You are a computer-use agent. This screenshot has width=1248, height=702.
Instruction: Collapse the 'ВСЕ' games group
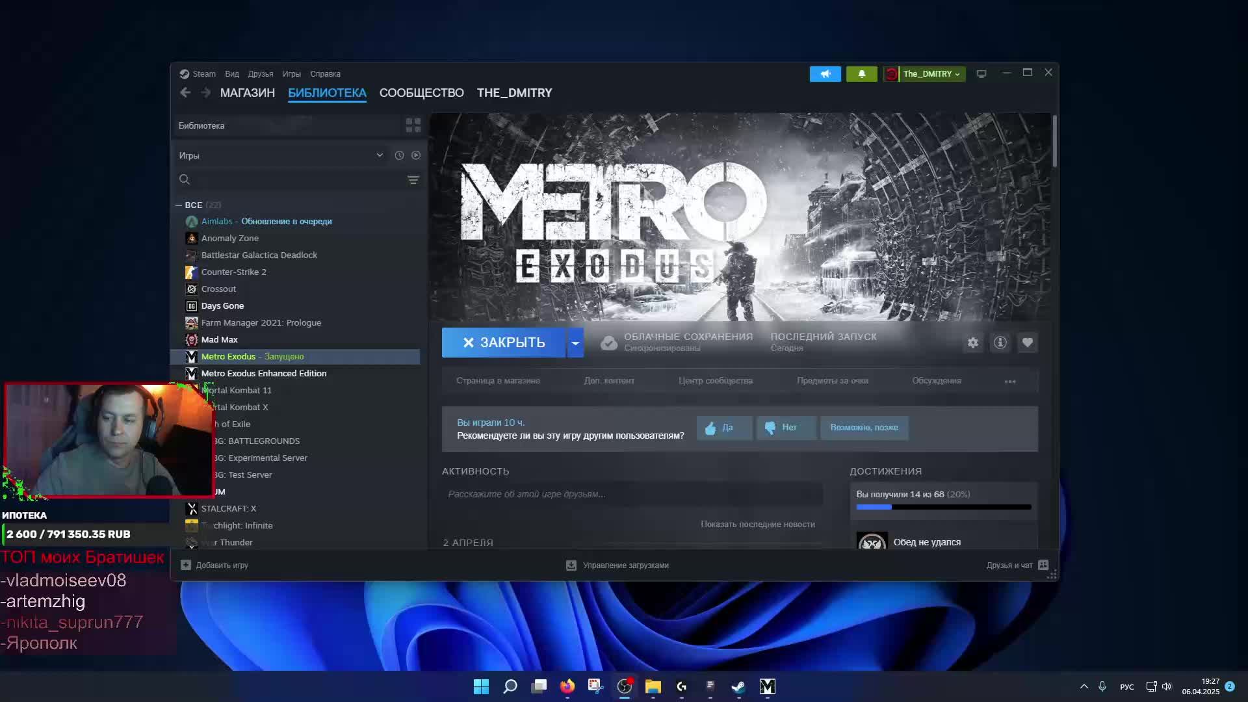click(x=179, y=205)
